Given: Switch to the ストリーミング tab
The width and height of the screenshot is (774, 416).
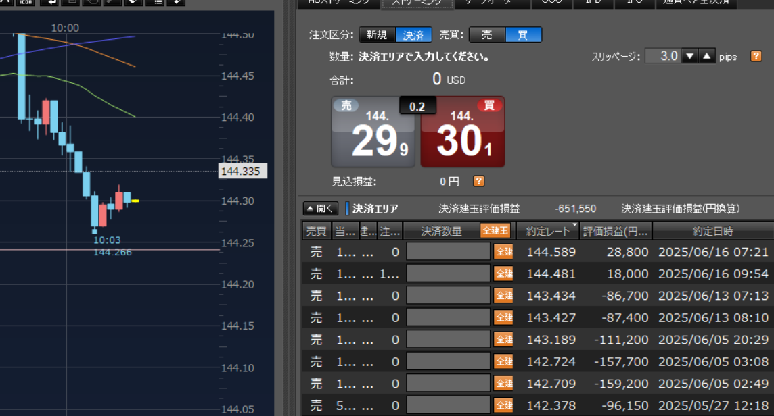Looking at the screenshot, I should 417,3.
